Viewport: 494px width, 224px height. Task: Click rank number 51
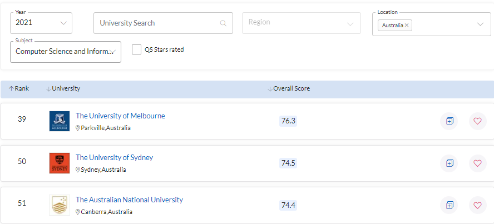[x=22, y=203]
